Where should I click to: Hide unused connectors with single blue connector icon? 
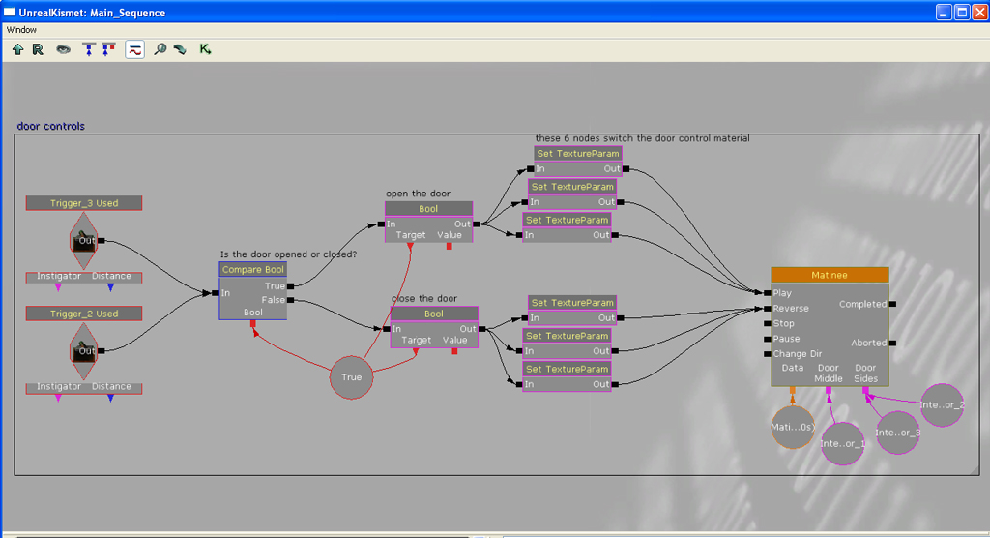pos(89,49)
